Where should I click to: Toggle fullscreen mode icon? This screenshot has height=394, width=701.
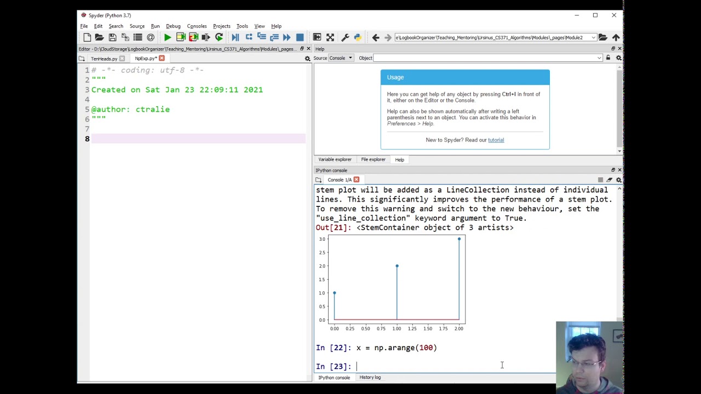[330, 37]
